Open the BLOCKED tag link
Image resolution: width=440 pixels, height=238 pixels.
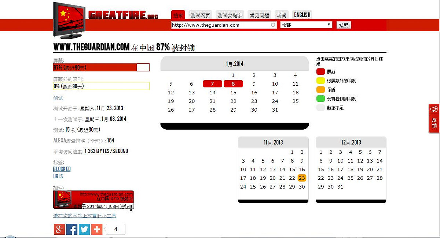point(62,169)
